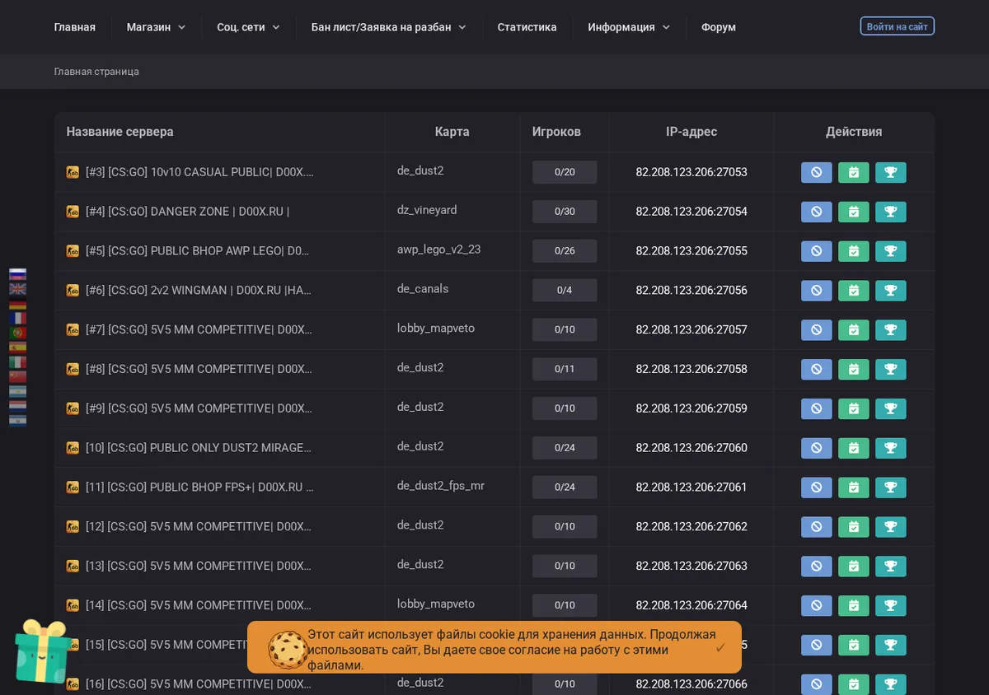Viewport: 989px width, 695px height.
Task: Open calendar icon for 2v2 WINGMAN server
Action: click(853, 291)
